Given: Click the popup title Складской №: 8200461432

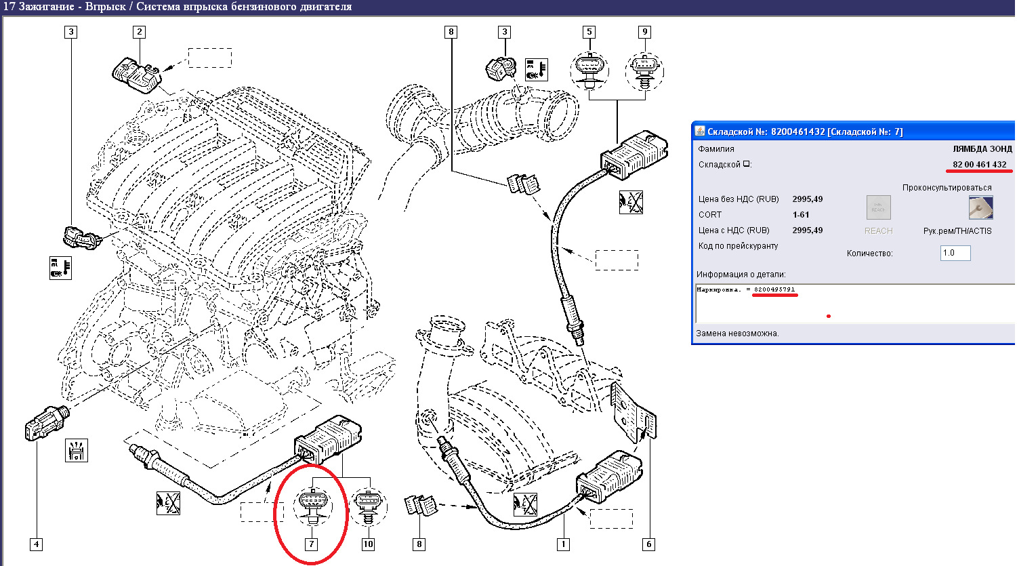Looking at the screenshot, I should click(805, 132).
